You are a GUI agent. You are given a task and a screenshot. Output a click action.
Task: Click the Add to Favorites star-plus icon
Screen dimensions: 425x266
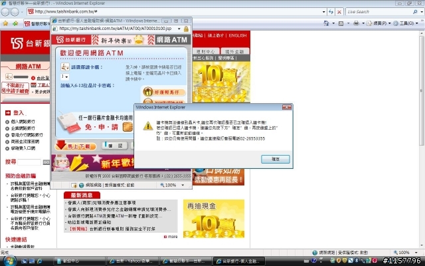[15, 24]
